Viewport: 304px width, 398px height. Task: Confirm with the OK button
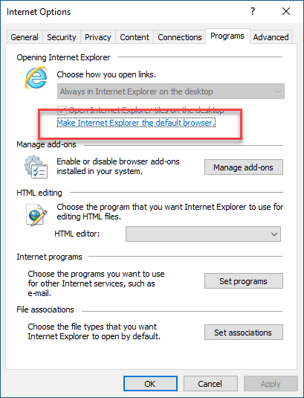point(150,384)
